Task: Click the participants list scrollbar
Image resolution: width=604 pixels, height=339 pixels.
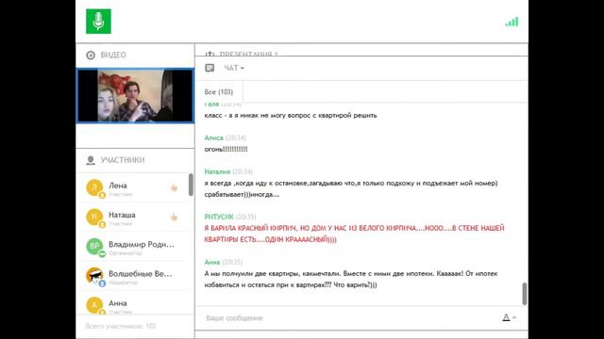Action: tap(191, 185)
